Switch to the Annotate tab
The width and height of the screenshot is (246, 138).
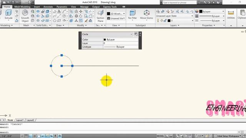48,7
